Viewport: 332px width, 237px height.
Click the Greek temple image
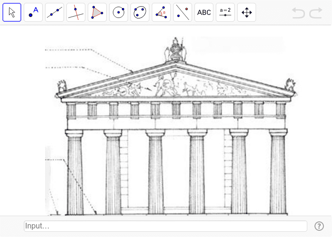click(172, 126)
